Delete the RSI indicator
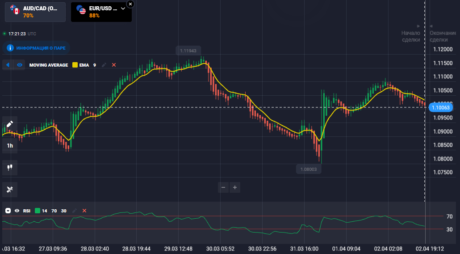Image resolution: width=460 pixels, height=254 pixels. 84,211
